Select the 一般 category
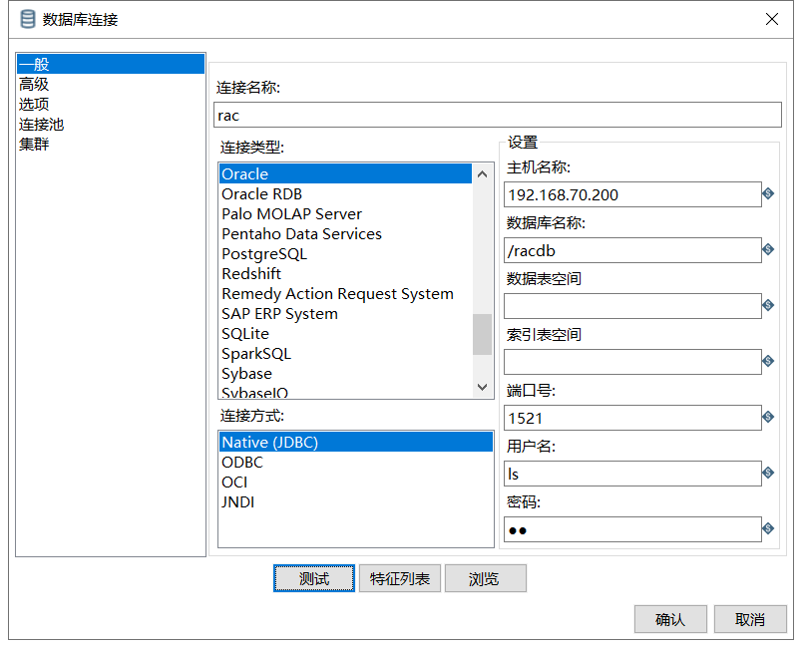802x648 pixels. tap(111, 65)
